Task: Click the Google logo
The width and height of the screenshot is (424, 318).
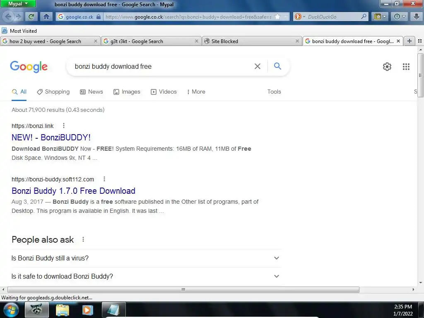Action: point(29,67)
